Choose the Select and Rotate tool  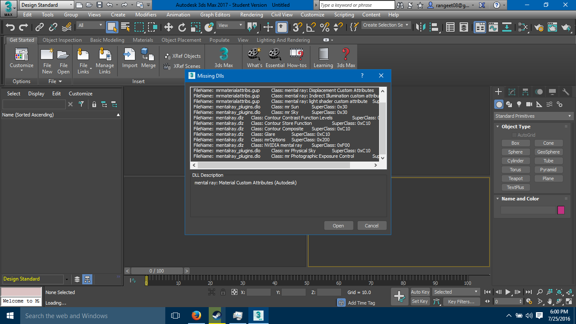[x=182, y=27]
